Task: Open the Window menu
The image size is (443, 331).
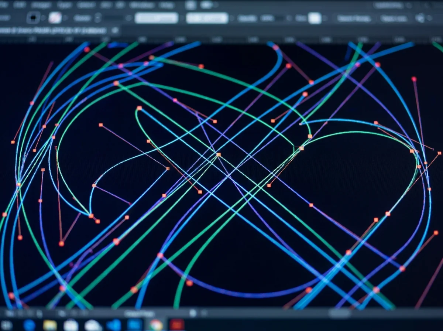Action: [142, 5]
